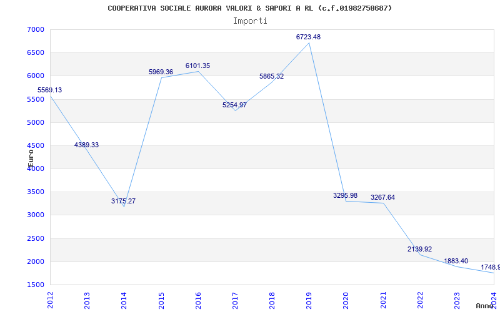Click the 'Importi' subtitle
This screenshot has height=312, width=500.
pyautogui.click(x=250, y=21)
